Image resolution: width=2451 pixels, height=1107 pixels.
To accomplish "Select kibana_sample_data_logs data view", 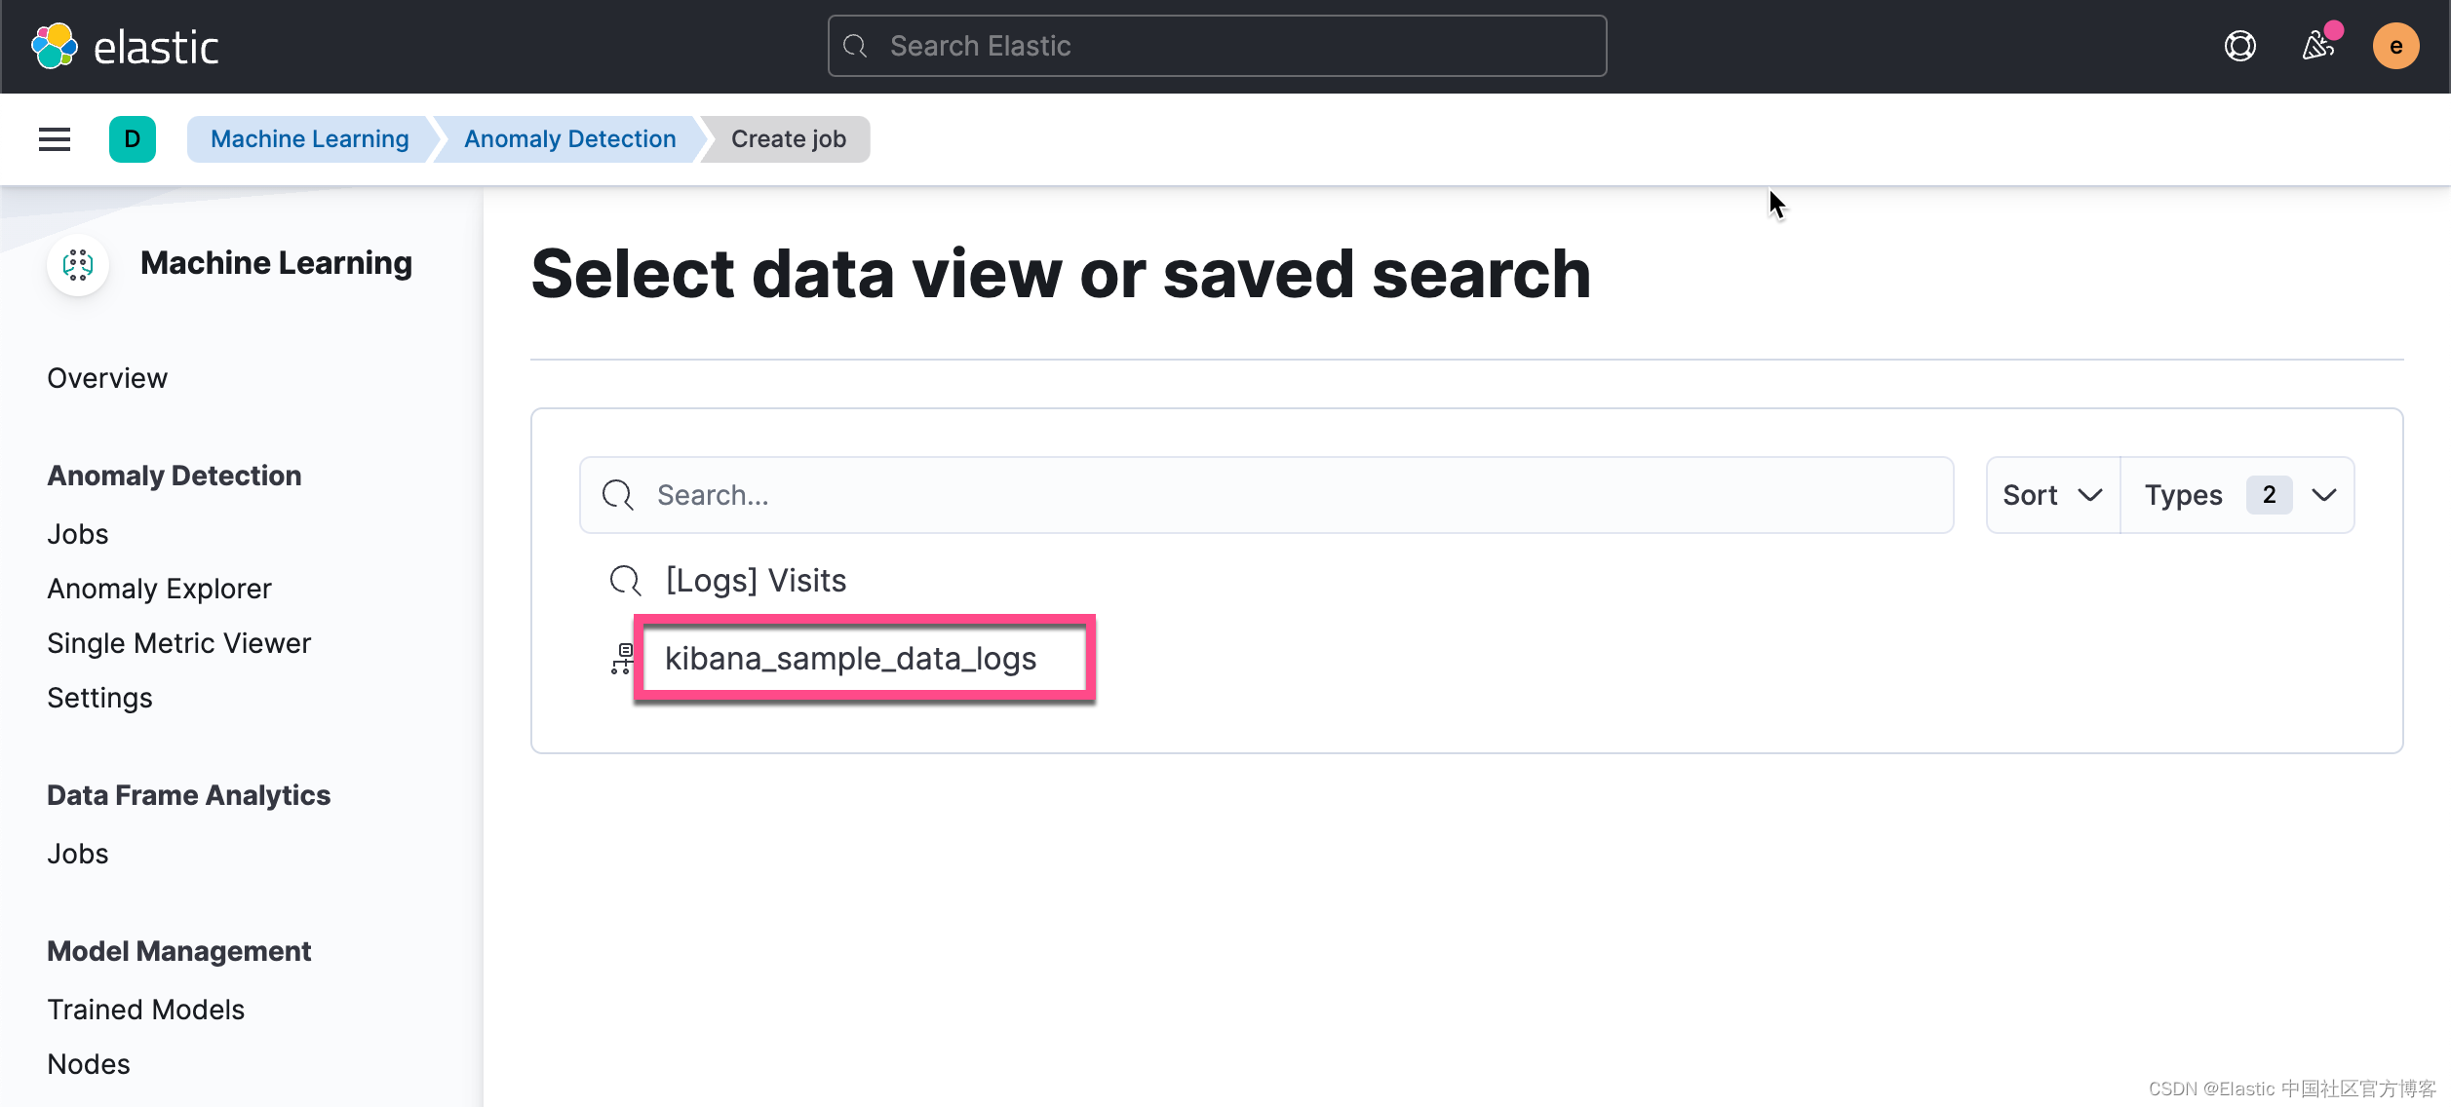I will pyautogui.click(x=850, y=659).
